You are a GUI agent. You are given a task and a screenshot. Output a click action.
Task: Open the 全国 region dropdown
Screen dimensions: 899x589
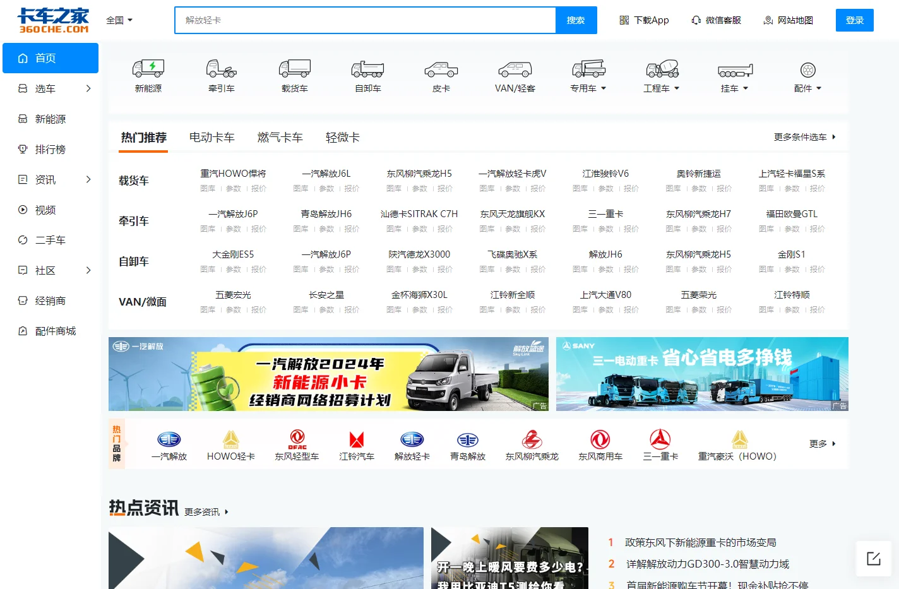(x=119, y=20)
